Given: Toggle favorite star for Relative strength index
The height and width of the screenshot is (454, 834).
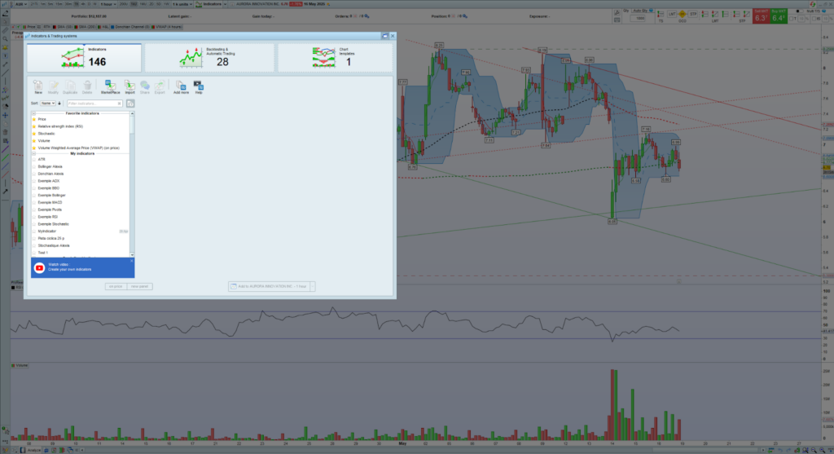Looking at the screenshot, I should click(34, 126).
